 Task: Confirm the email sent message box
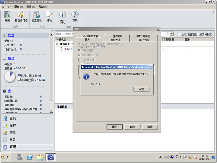(x=141, y=89)
